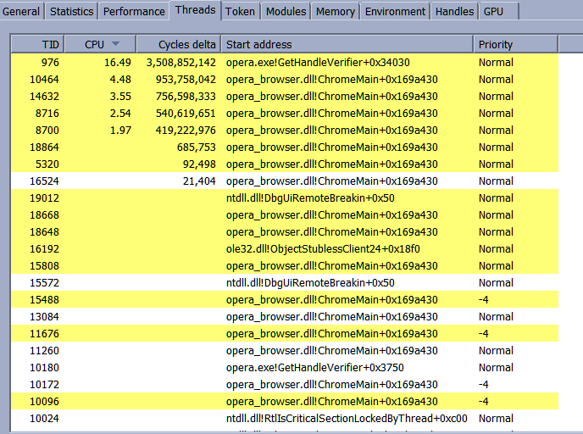Viewport: 583px width, 434px height.
Task: Click opera.exe!GetHandleVerifier+0x3750 start address
Action: pyautogui.click(x=315, y=368)
